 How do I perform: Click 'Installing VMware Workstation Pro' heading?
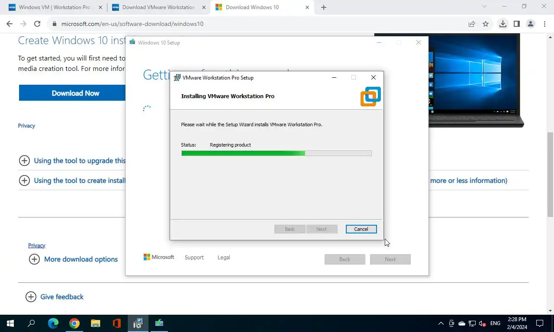pyautogui.click(x=228, y=96)
